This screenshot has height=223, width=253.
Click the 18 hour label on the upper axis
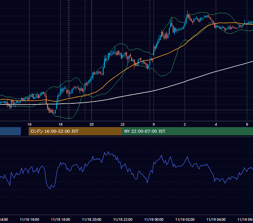pos(61,125)
